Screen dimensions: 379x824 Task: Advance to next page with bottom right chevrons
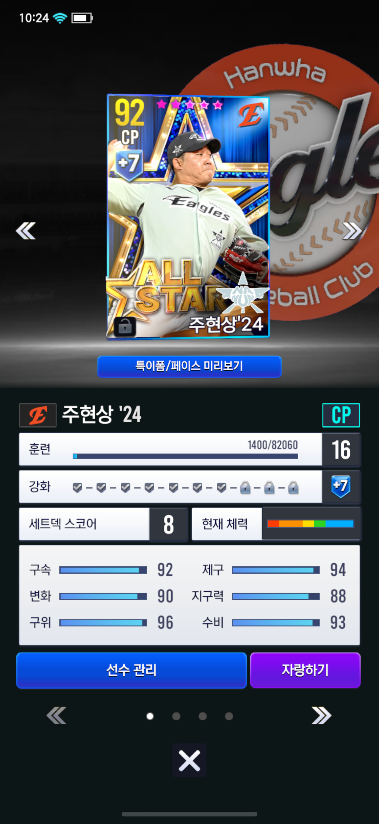click(x=321, y=716)
